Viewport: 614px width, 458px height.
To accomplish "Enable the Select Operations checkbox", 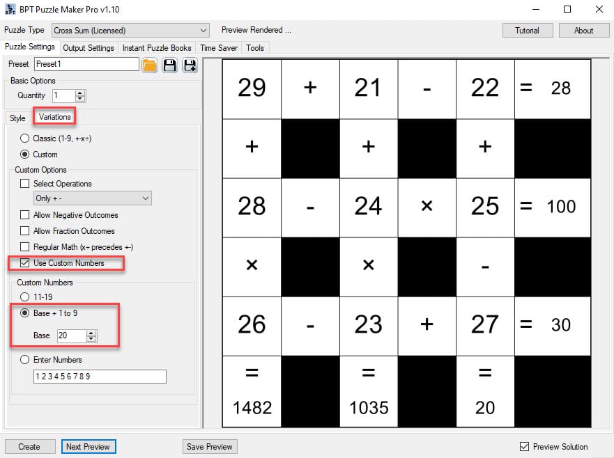I will pos(26,184).
